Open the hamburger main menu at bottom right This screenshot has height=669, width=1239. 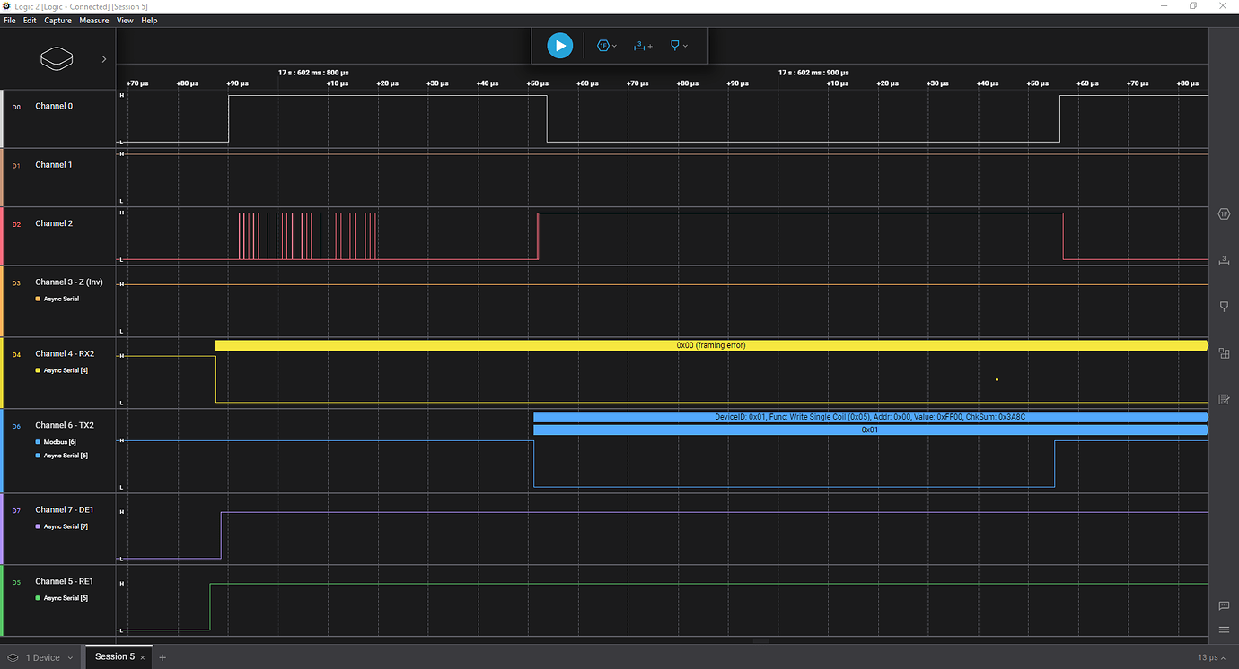(x=1224, y=630)
